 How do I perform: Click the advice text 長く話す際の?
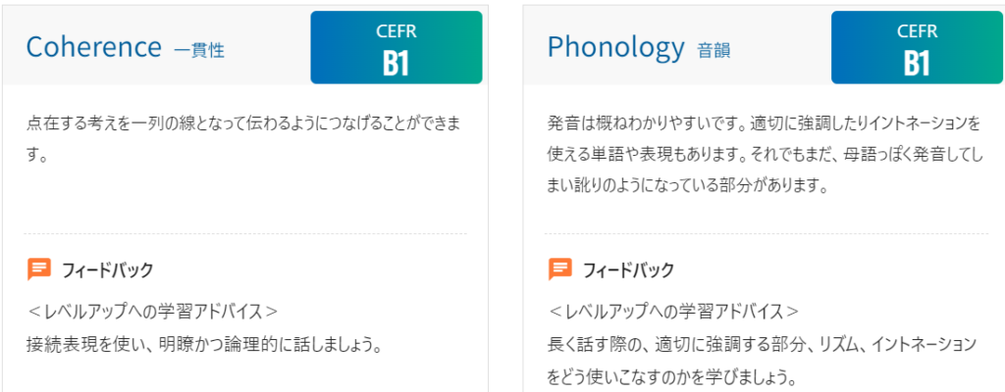[x=762, y=345]
